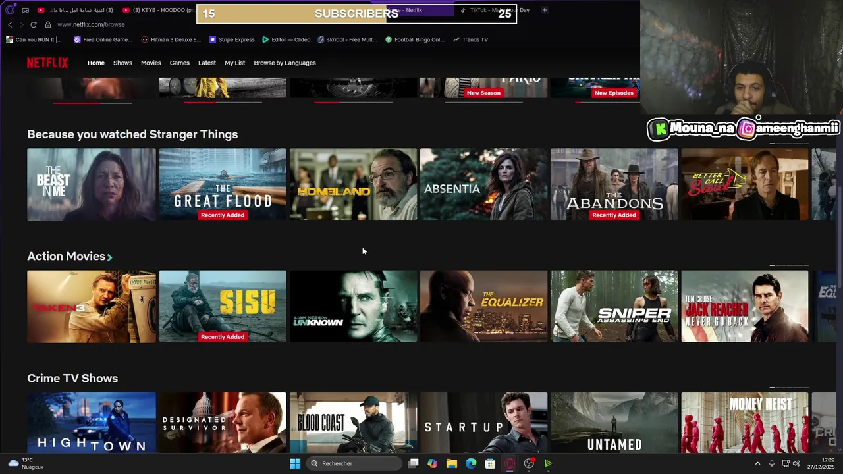
Task: Click the padlock site info icon
Action: pos(47,24)
